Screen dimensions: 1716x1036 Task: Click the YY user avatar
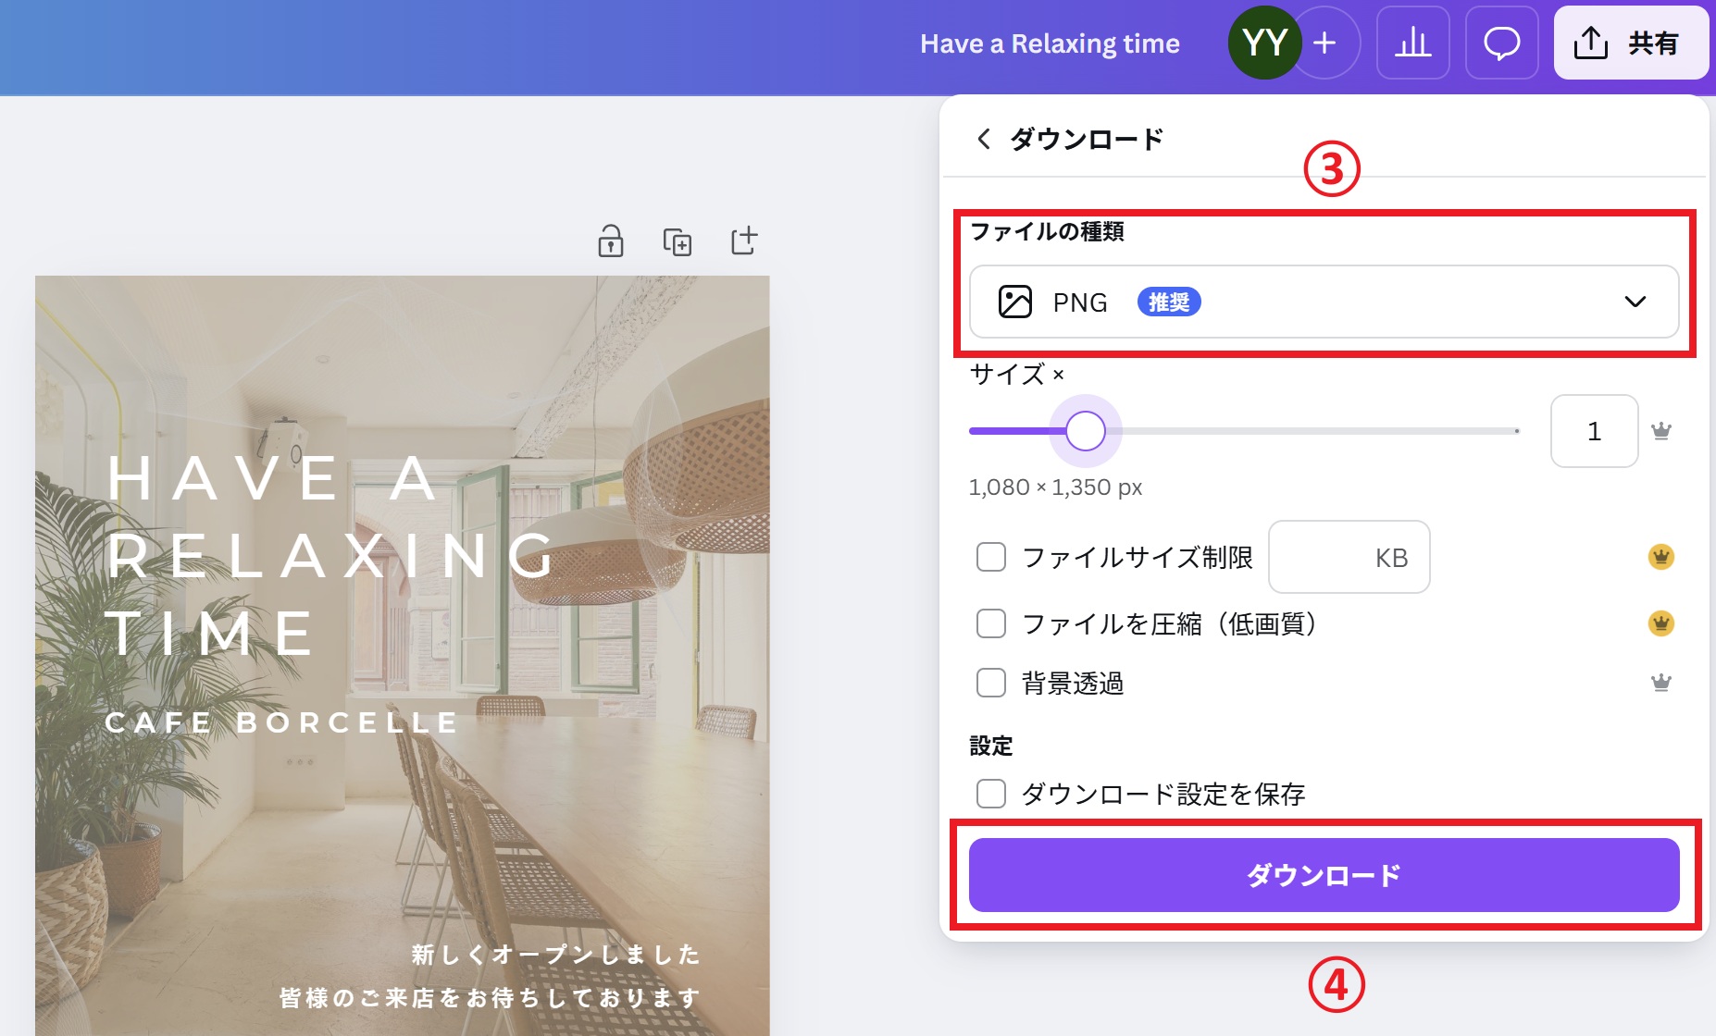tap(1264, 43)
